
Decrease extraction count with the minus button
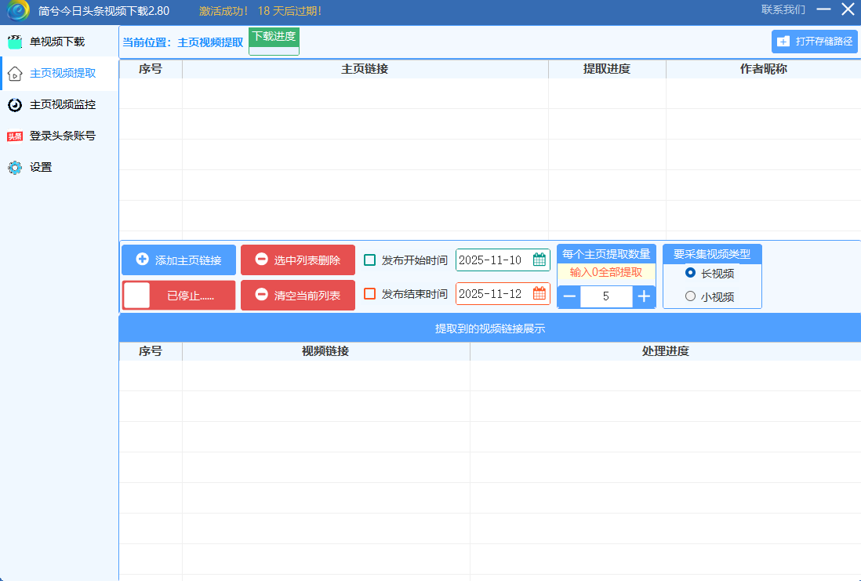(x=569, y=296)
